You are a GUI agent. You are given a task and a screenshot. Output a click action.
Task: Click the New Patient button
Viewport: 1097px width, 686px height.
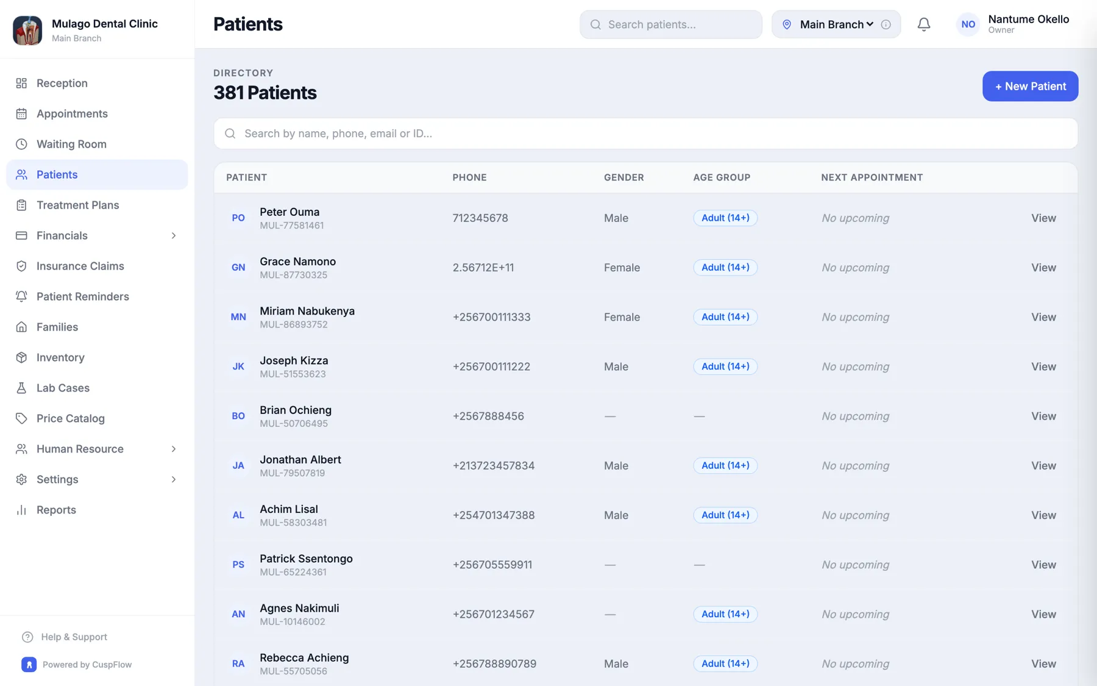point(1030,86)
